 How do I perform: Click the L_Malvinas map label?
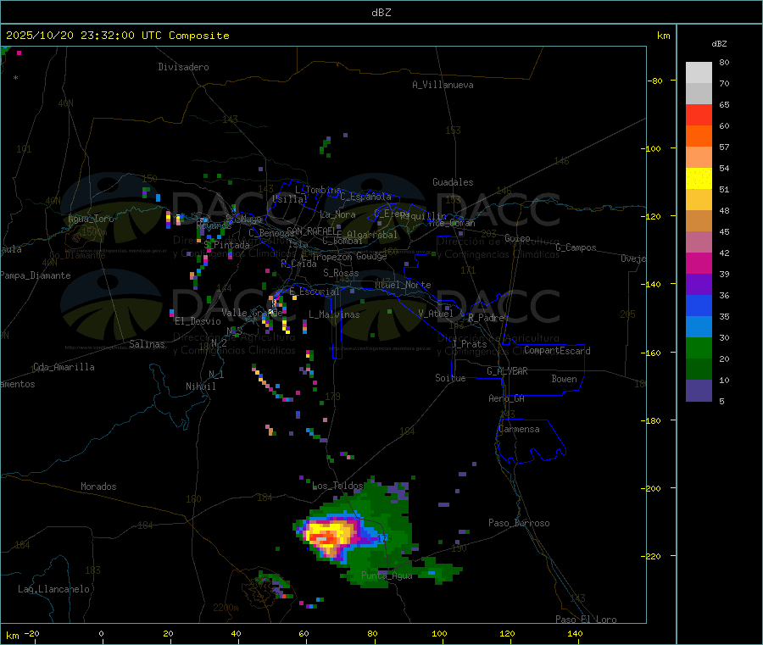334,314
